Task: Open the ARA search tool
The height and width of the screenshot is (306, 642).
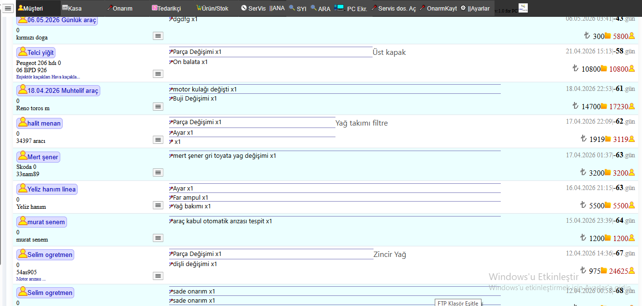Action: (x=321, y=8)
